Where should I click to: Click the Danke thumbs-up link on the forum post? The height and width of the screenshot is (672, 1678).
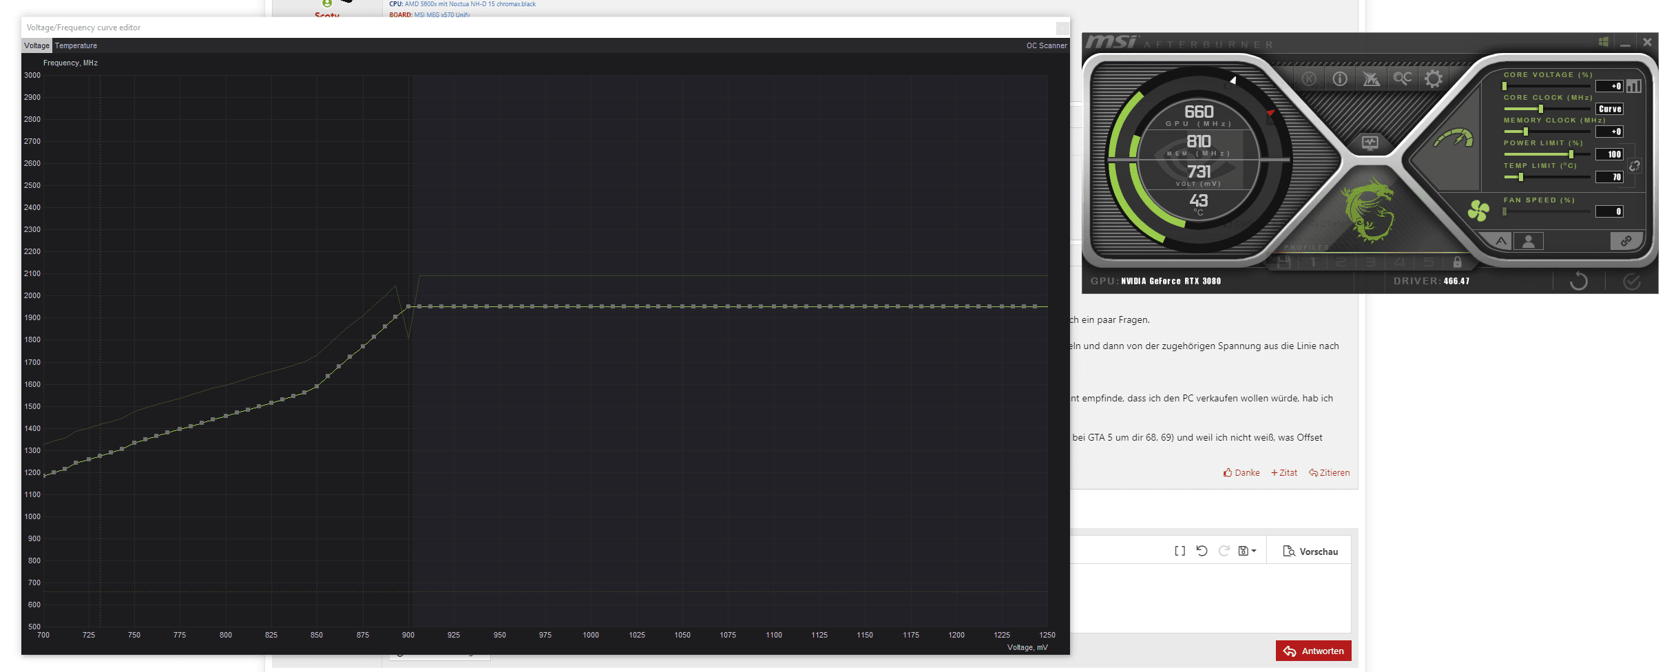pos(1241,472)
